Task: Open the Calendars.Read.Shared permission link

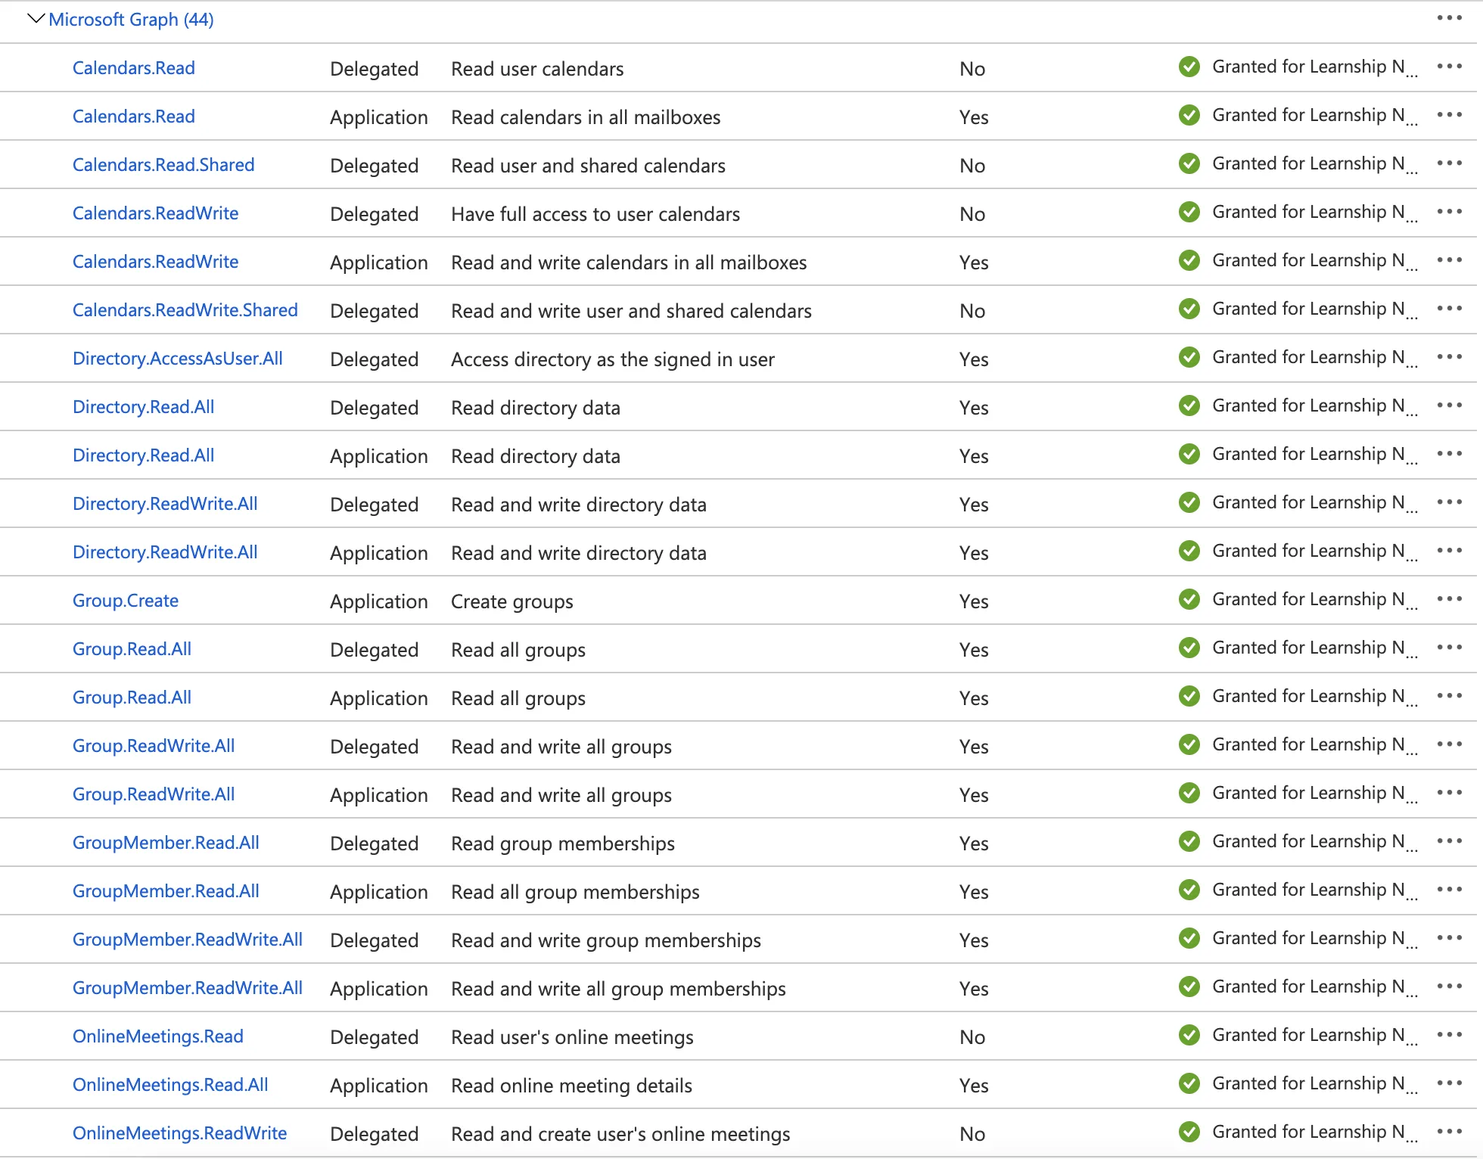Action: pos(163,165)
